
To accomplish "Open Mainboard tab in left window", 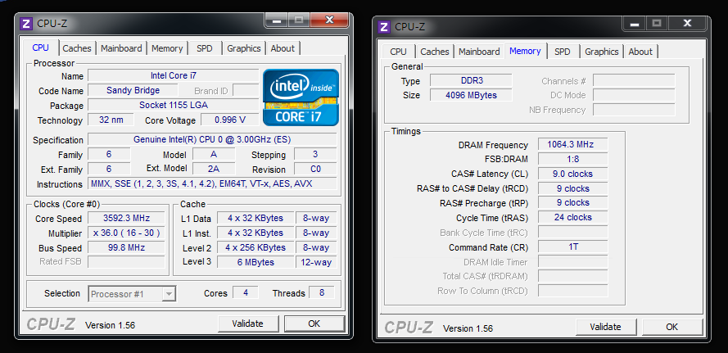I will click(121, 48).
